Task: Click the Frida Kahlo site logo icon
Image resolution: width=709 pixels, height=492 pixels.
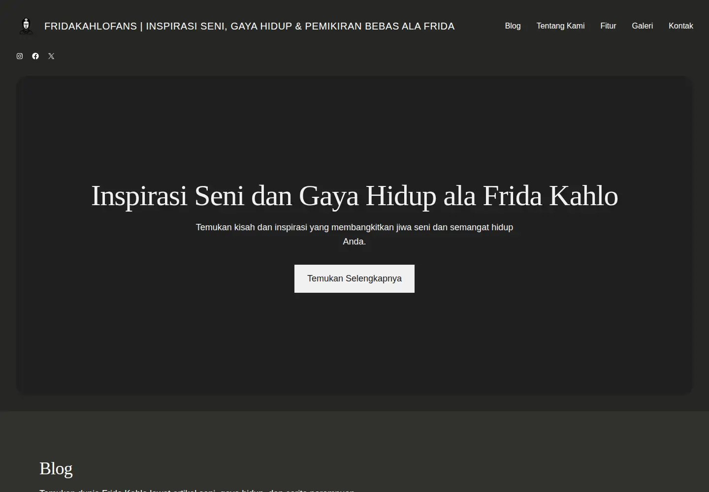Action: point(26,26)
